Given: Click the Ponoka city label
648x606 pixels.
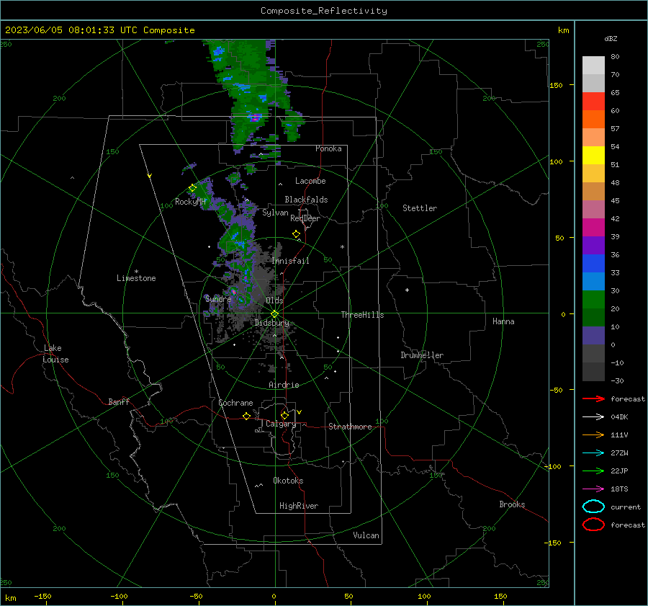Looking at the screenshot, I should 328,148.
